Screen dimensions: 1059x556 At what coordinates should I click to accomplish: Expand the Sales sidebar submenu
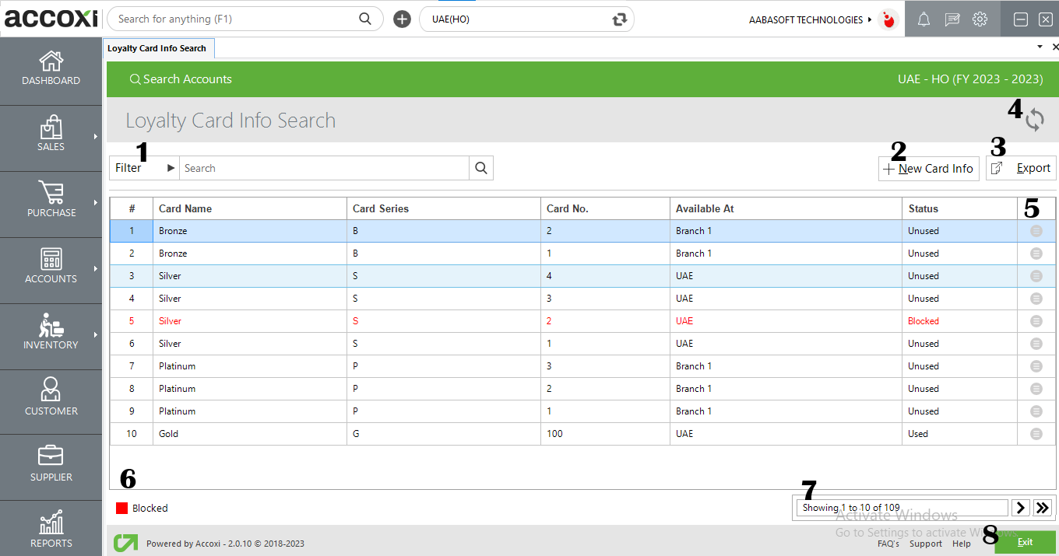click(95, 137)
